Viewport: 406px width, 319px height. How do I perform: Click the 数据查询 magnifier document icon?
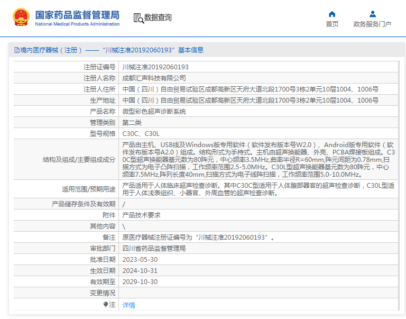click(139, 18)
